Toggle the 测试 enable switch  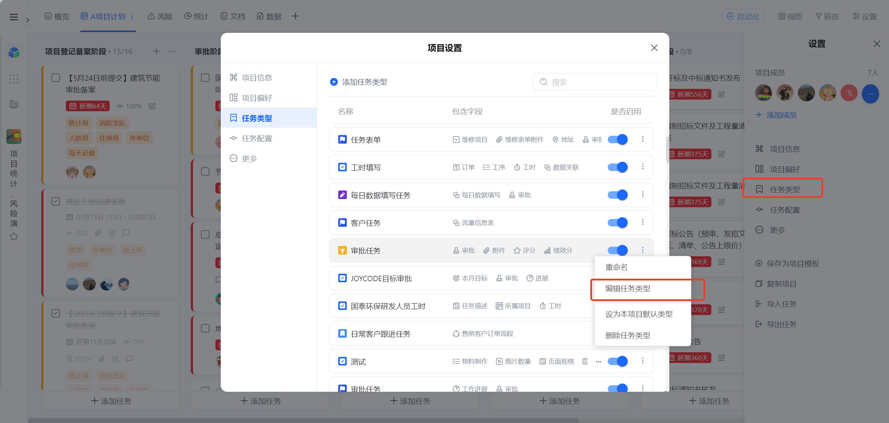pos(618,361)
